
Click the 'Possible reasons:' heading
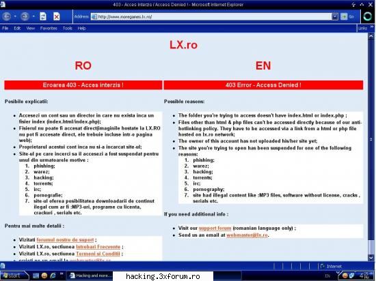[x=184, y=102]
